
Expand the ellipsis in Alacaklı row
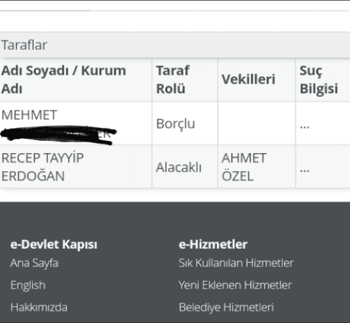pos(305,170)
